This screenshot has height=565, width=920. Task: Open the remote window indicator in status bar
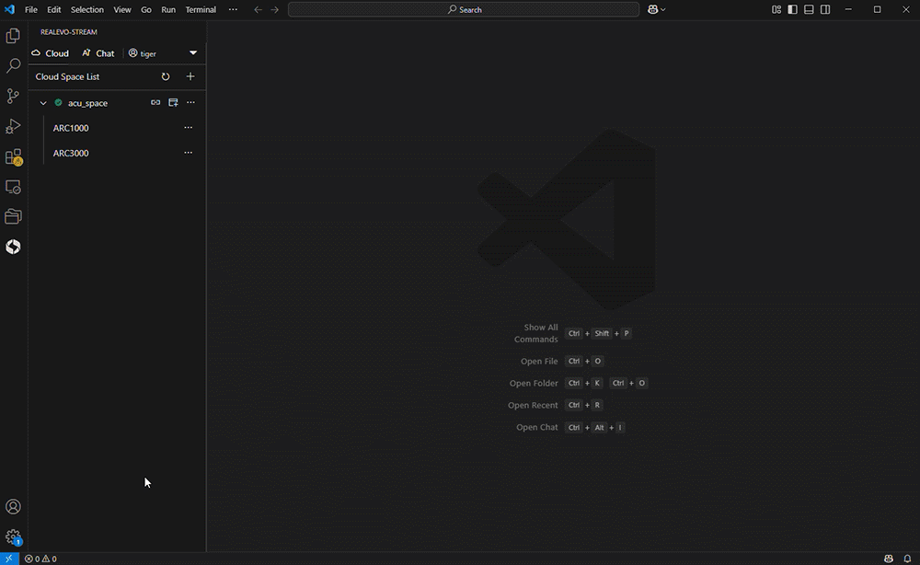9,559
